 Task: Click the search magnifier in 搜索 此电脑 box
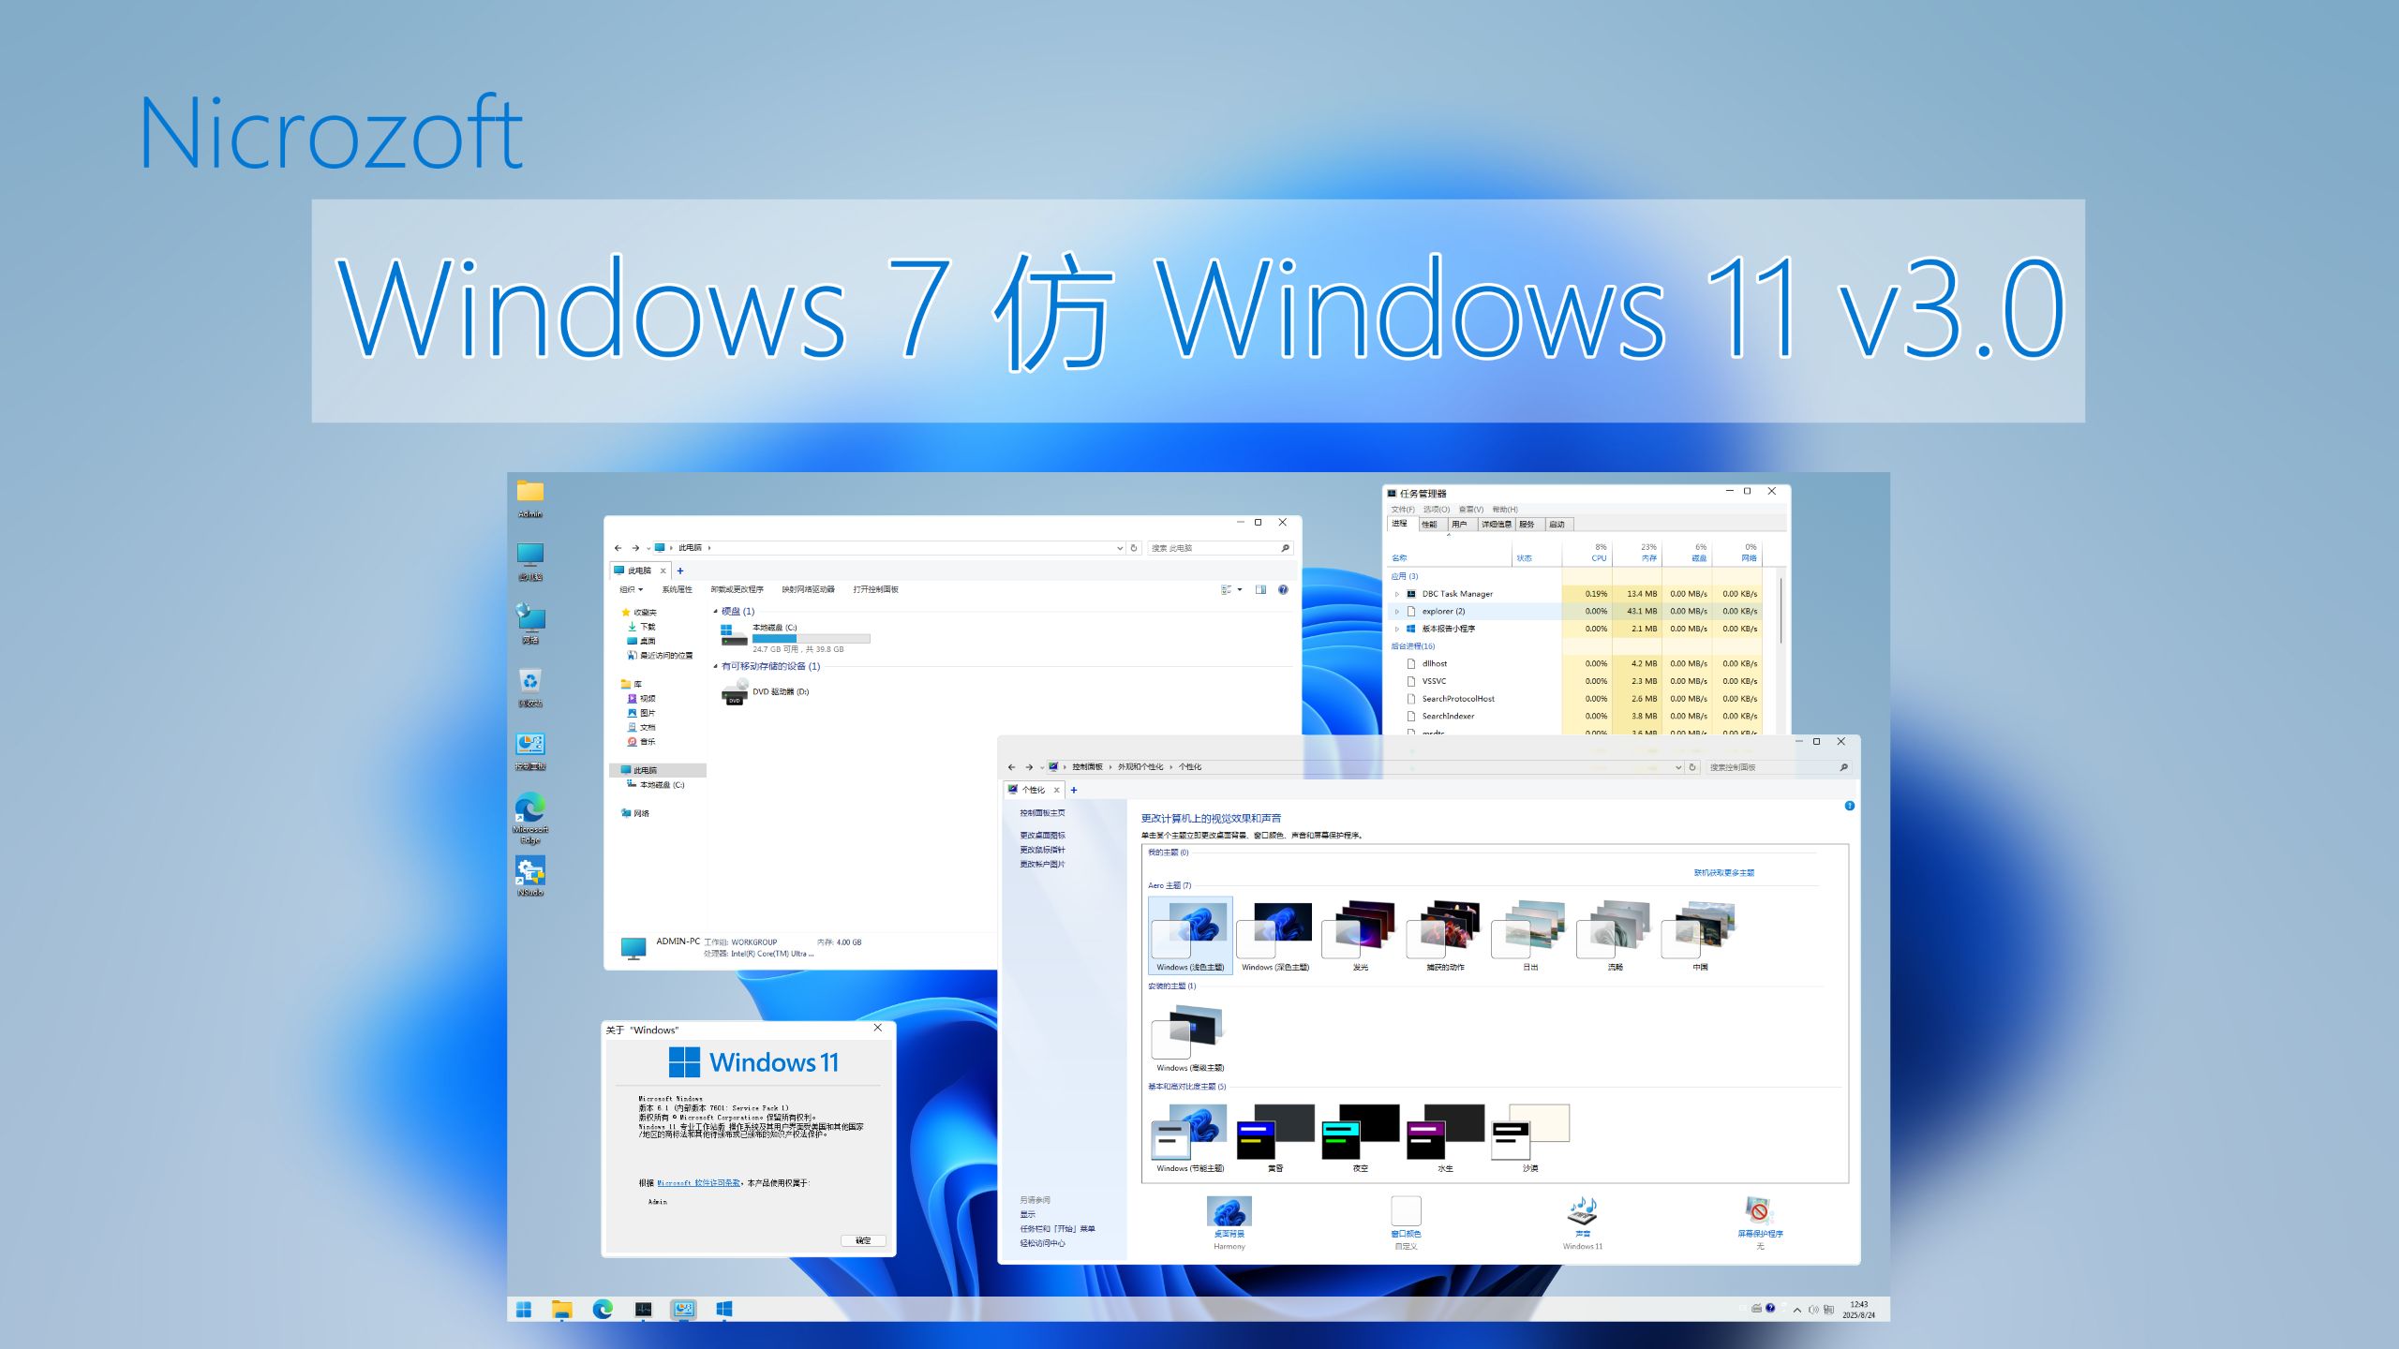[x=1285, y=548]
